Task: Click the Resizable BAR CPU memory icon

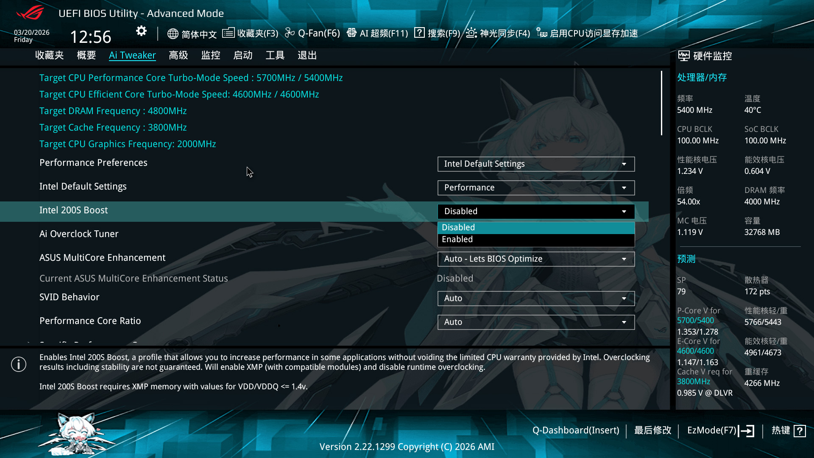Action: coord(541,33)
